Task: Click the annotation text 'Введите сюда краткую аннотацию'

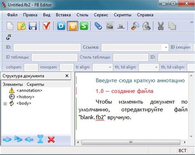Action: (140, 81)
